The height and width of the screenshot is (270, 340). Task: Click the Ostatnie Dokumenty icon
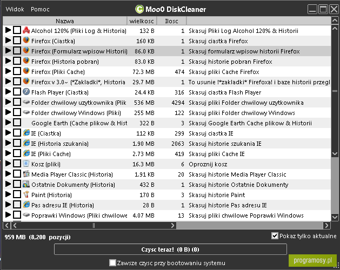point(26,184)
